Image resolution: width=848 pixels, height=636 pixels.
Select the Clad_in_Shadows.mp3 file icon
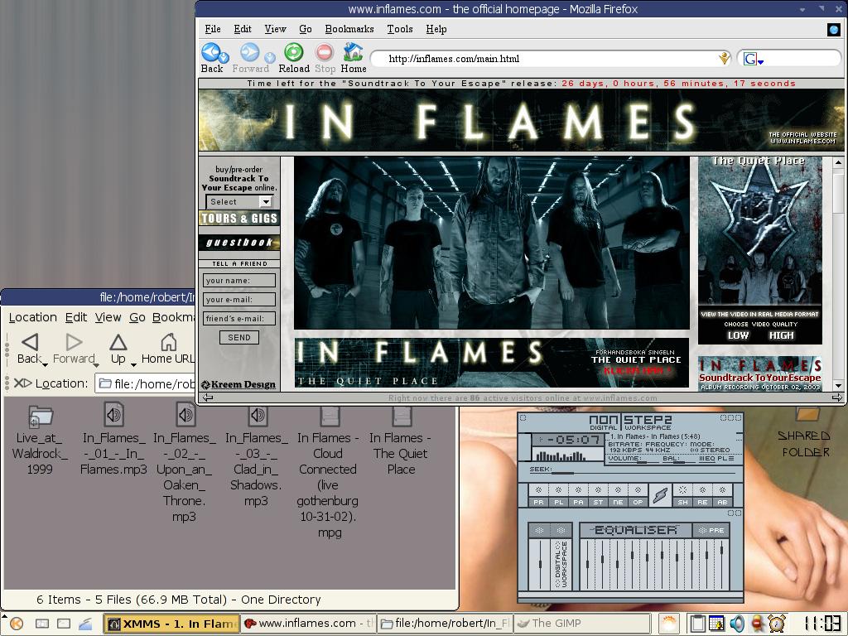pyautogui.click(x=258, y=415)
